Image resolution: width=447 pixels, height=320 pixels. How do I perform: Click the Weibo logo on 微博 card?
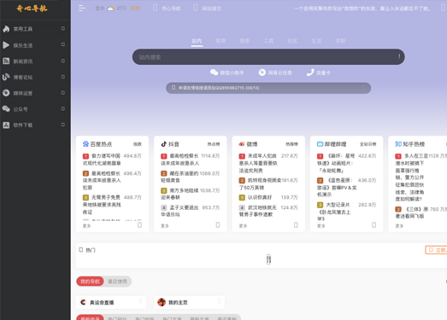pyautogui.click(x=242, y=144)
